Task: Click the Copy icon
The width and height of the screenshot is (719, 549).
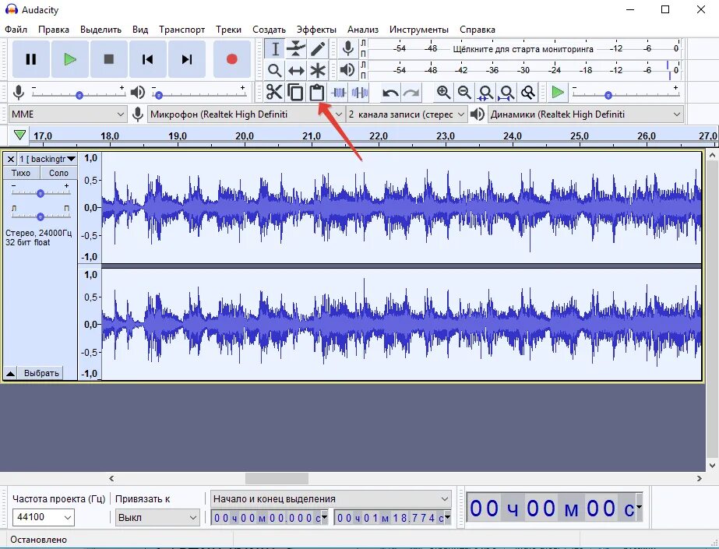Action: pyautogui.click(x=295, y=92)
